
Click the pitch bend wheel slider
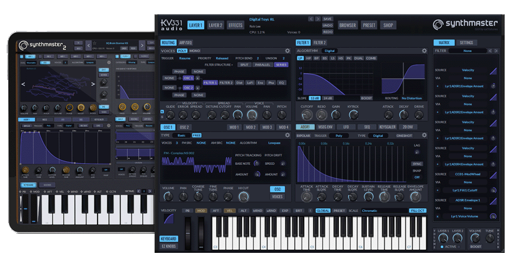tap(188, 233)
